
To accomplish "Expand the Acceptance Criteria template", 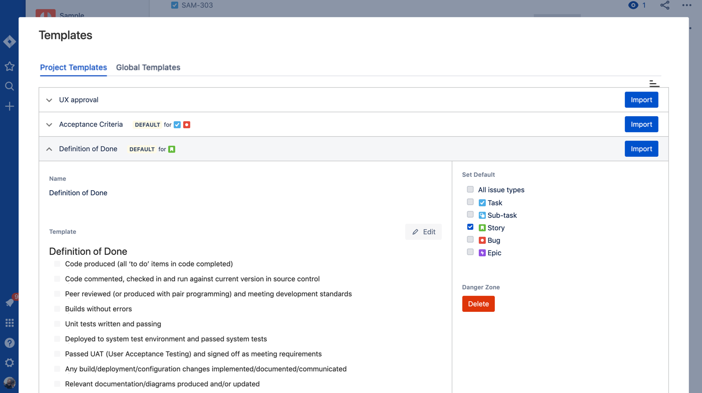I will [x=49, y=125].
